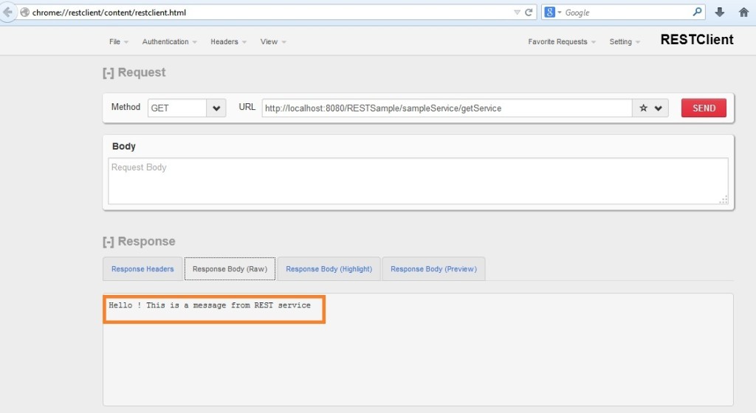Open the browser downloads arrow icon
Screen dimensions: 756x413
point(720,13)
